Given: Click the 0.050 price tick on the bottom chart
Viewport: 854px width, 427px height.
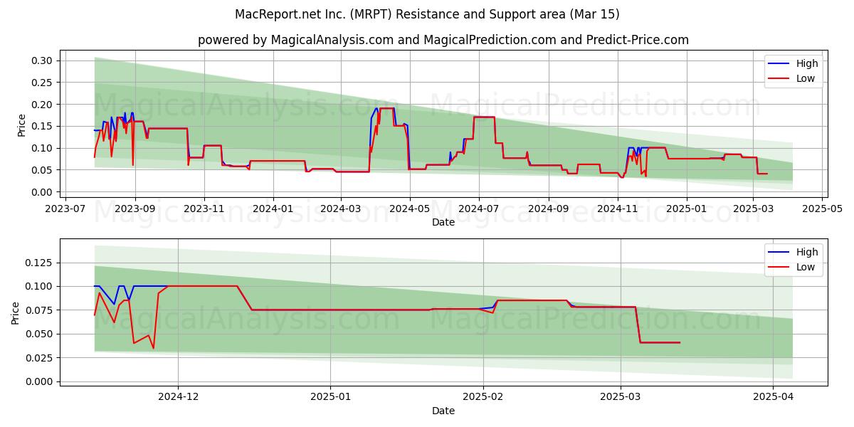Looking at the screenshot, I should pyautogui.click(x=40, y=334).
